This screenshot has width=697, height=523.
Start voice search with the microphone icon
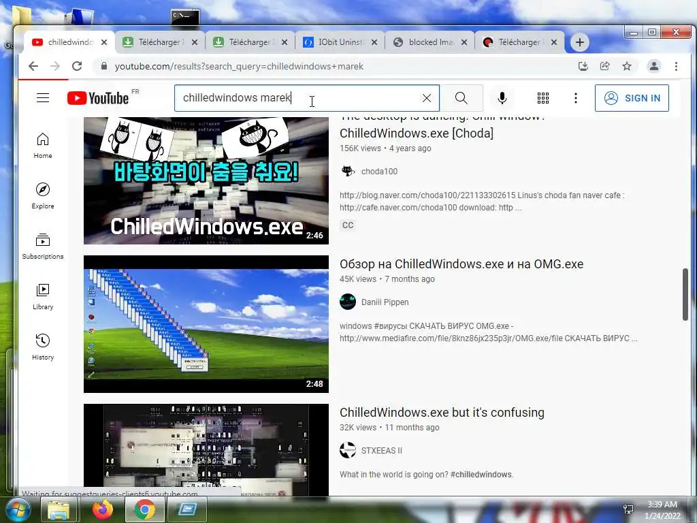pos(502,98)
